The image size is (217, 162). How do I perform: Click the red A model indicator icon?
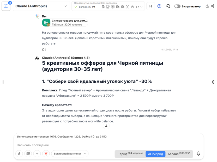point(46,154)
